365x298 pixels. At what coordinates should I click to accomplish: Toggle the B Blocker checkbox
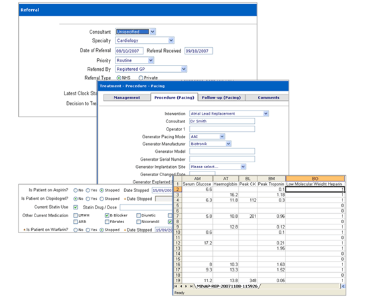coord(107,215)
